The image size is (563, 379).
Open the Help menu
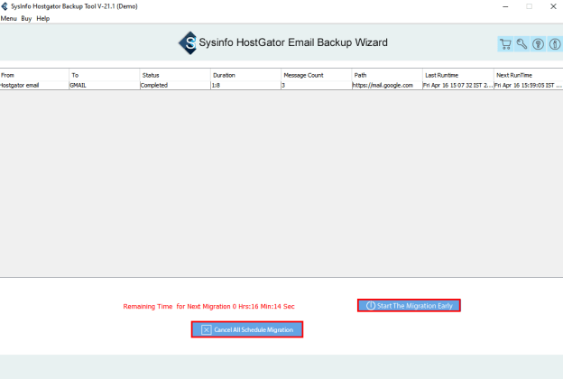coord(43,19)
